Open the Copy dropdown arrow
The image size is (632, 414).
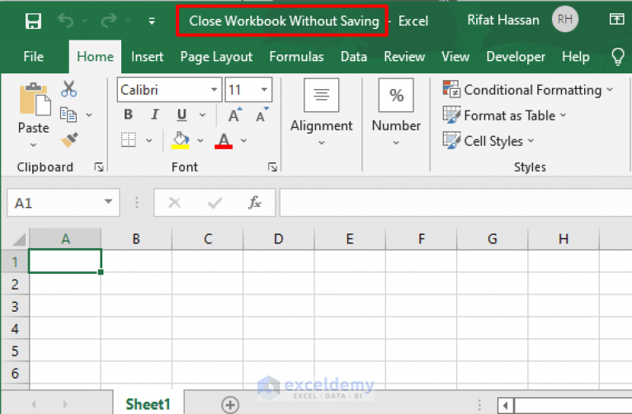pyautogui.click(x=89, y=115)
